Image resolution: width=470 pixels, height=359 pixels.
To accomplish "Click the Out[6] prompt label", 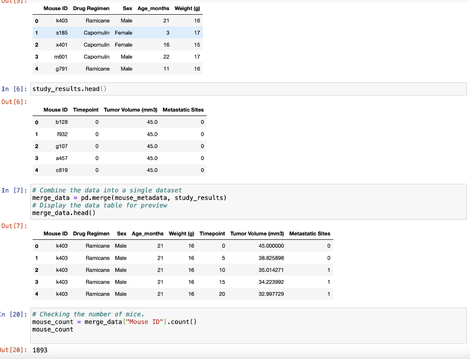I will point(14,102).
